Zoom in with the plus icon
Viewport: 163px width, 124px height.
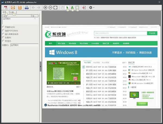pyautogui.click(x=45, y=8)
